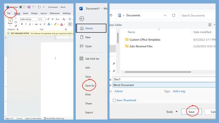Toggle Subscript formatting
This screenshot has height=123, width=219.
pyautogui.click(x=40, y=24)
